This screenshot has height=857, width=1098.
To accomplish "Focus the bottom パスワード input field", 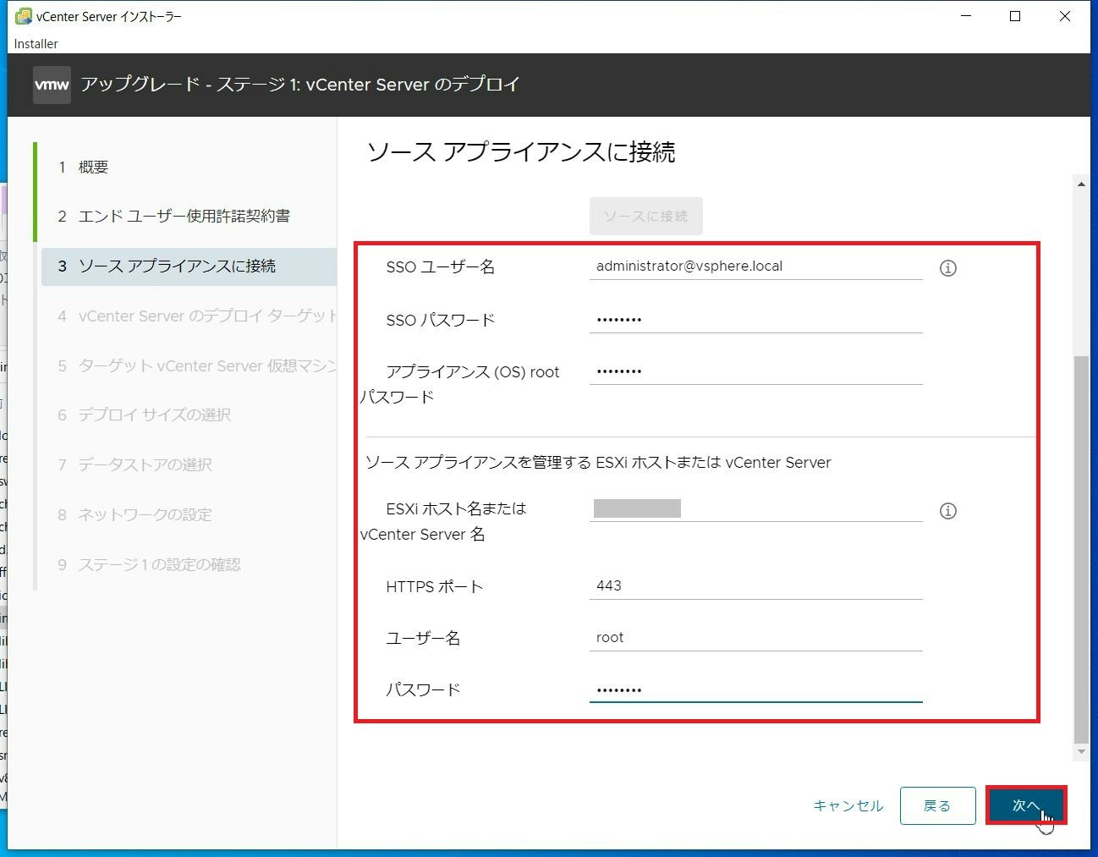I will [x=755, y=689].
